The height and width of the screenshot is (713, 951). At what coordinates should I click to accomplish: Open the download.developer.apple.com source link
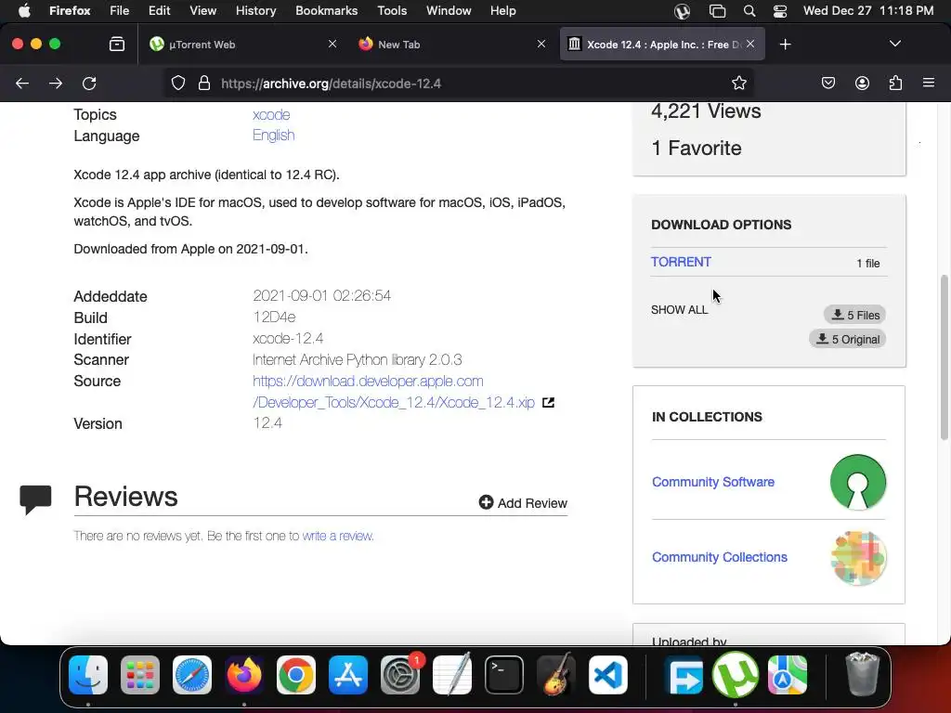pos(393,392)
